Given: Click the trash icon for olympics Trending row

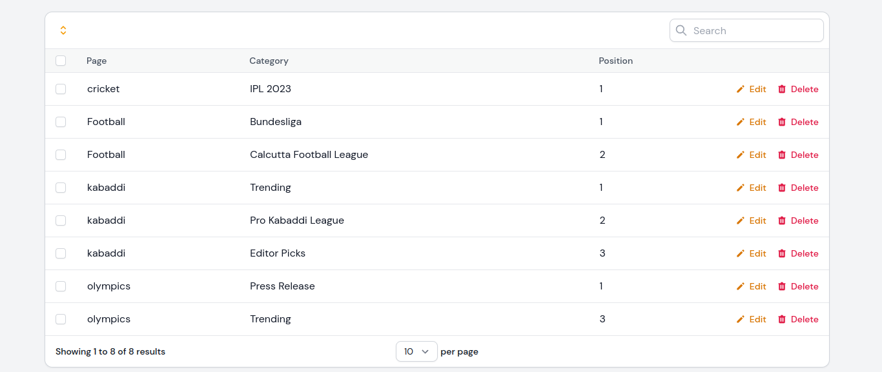Looking at the screenshot, I should pos(782,319).
